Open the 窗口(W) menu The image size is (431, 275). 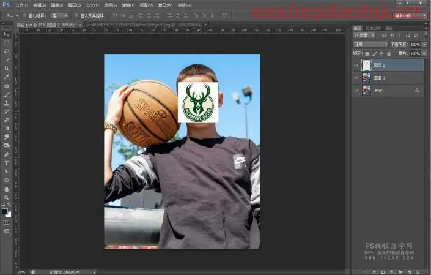coord(165,6)
